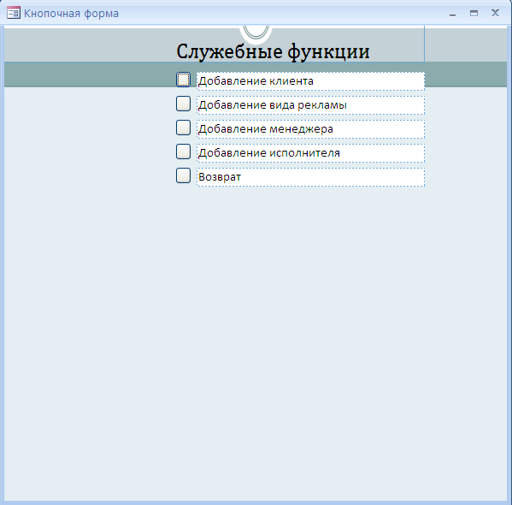The height and width of the screenshot is (505, 512).
Task: Click the button beside 'Возврат'
Action: click(x=183, y=175)
